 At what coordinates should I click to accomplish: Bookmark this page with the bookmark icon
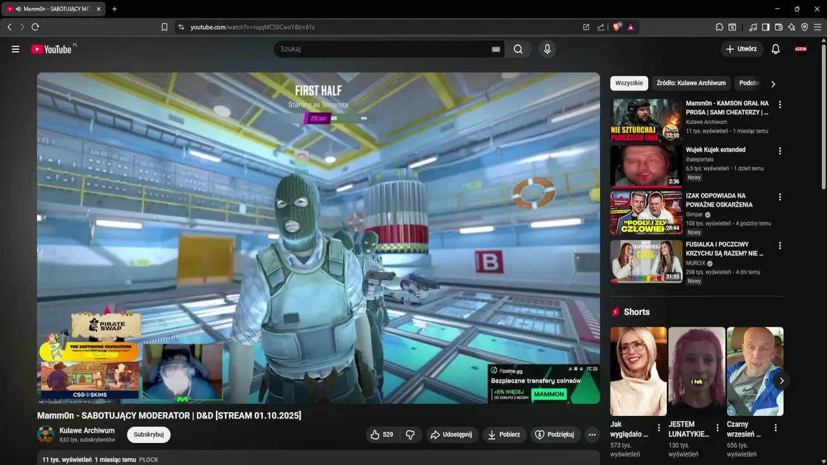point(164,27)
